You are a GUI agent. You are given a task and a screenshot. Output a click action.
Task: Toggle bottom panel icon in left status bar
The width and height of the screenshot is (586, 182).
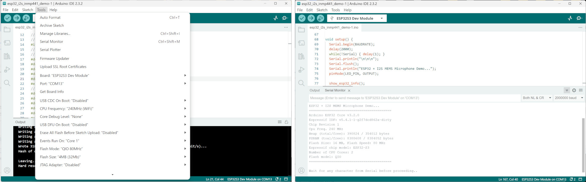[286, 179]
